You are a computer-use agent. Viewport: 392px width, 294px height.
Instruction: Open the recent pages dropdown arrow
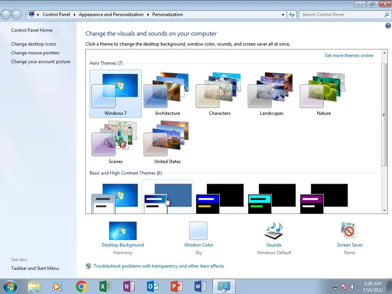tap(24, 15)
